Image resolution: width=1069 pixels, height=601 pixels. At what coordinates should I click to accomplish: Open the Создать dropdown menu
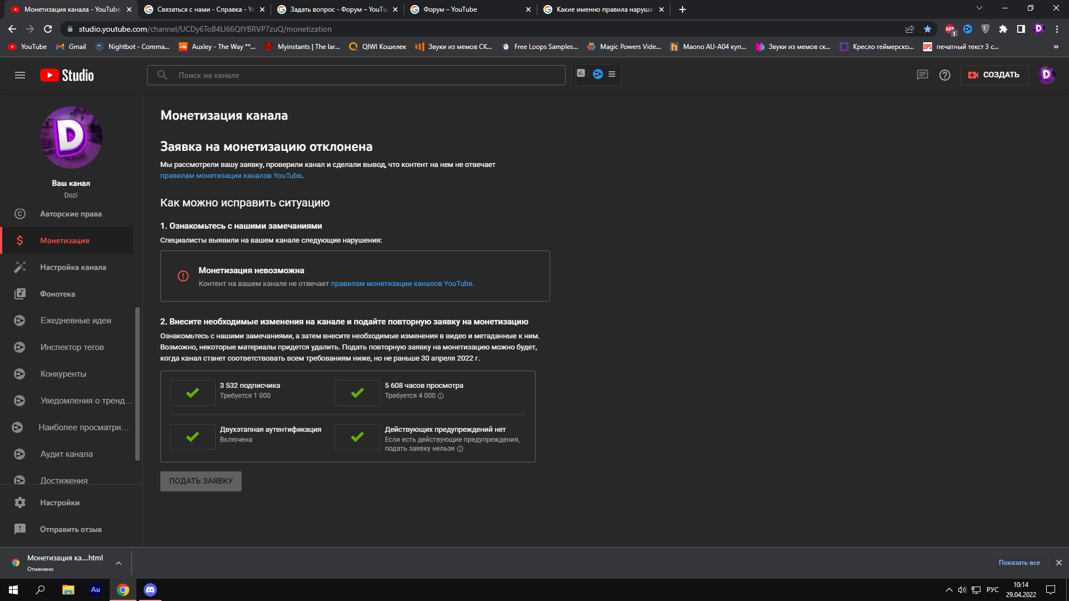pyautogui.click(x=996, y=75)
